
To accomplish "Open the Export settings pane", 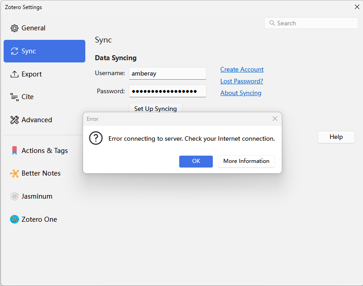I will point(44,74).
